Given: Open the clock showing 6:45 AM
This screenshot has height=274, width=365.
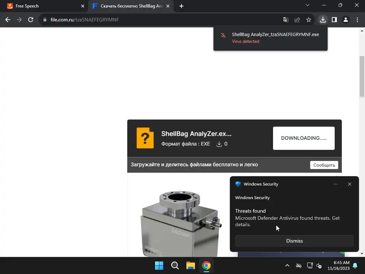Looking at the screenshot, I should (x=339, y=265).
